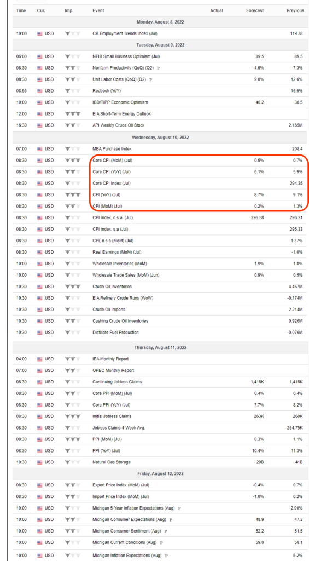The height and width of the screenshot is (561, 309).
Task: Click the preliminary 'P' icon beside Unit Labor Costs
Action: pos(150,79)
